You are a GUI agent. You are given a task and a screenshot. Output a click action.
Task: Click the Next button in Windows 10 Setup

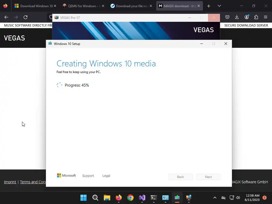(208, 177)
